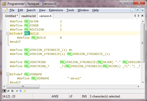Click the PN_REVISION define name
This screenshot has width=147, height=101.
coord(34,30)
